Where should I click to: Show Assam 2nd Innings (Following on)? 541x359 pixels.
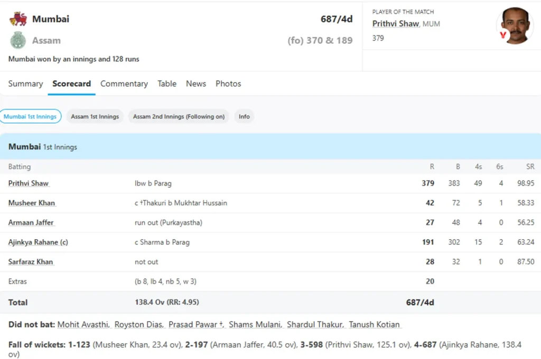[179, 116]
